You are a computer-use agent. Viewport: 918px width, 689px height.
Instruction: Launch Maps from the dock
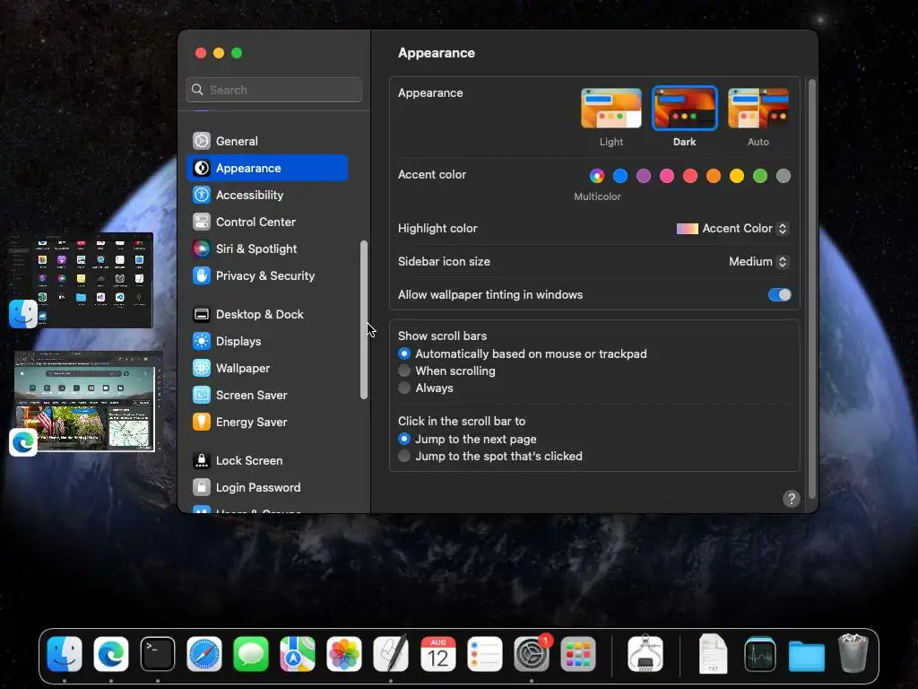click(x=298, y=654)
